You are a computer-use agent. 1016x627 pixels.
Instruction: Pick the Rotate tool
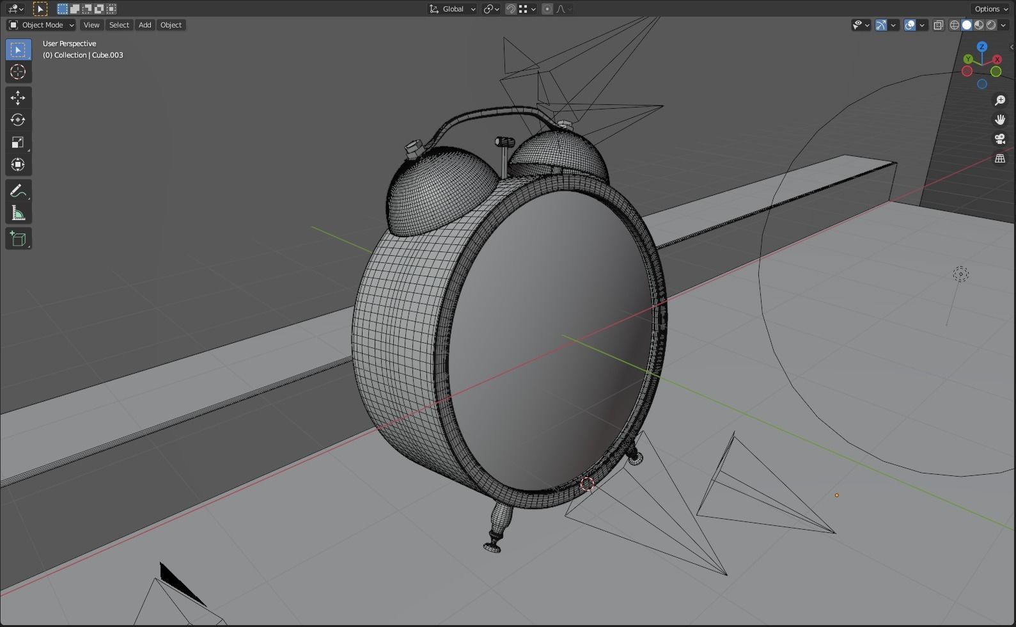(18, 120)
